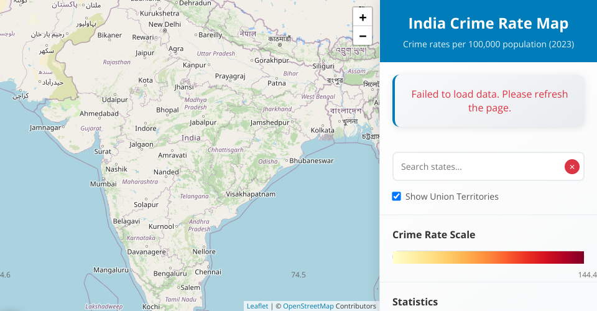Click Ahmedabad on the map
Viewport: 597px width, 311px height.
click(99, 114)
